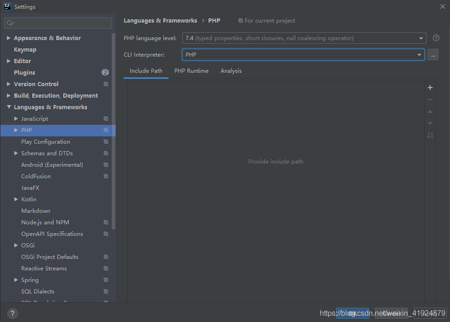Click the search magnifier icon in the settings filter

pos(10,23)
